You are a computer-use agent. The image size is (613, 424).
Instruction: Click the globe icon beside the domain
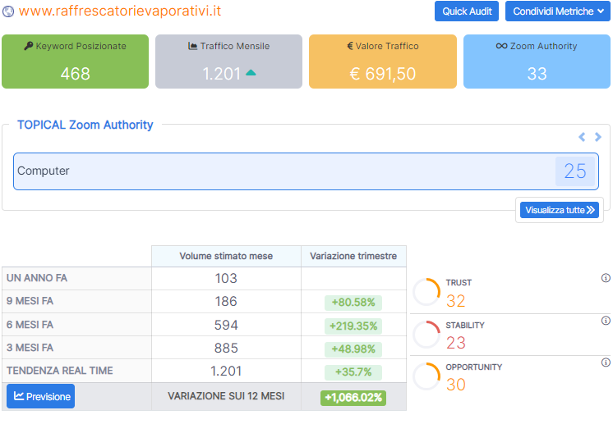9,12
